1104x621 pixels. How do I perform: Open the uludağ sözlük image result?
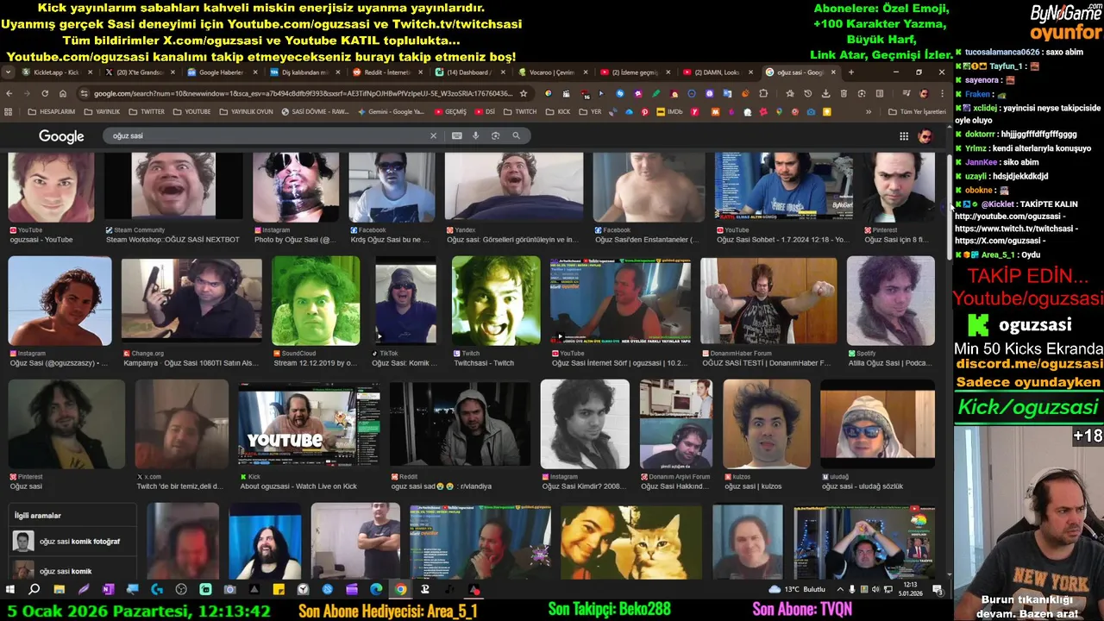(877, 435)
